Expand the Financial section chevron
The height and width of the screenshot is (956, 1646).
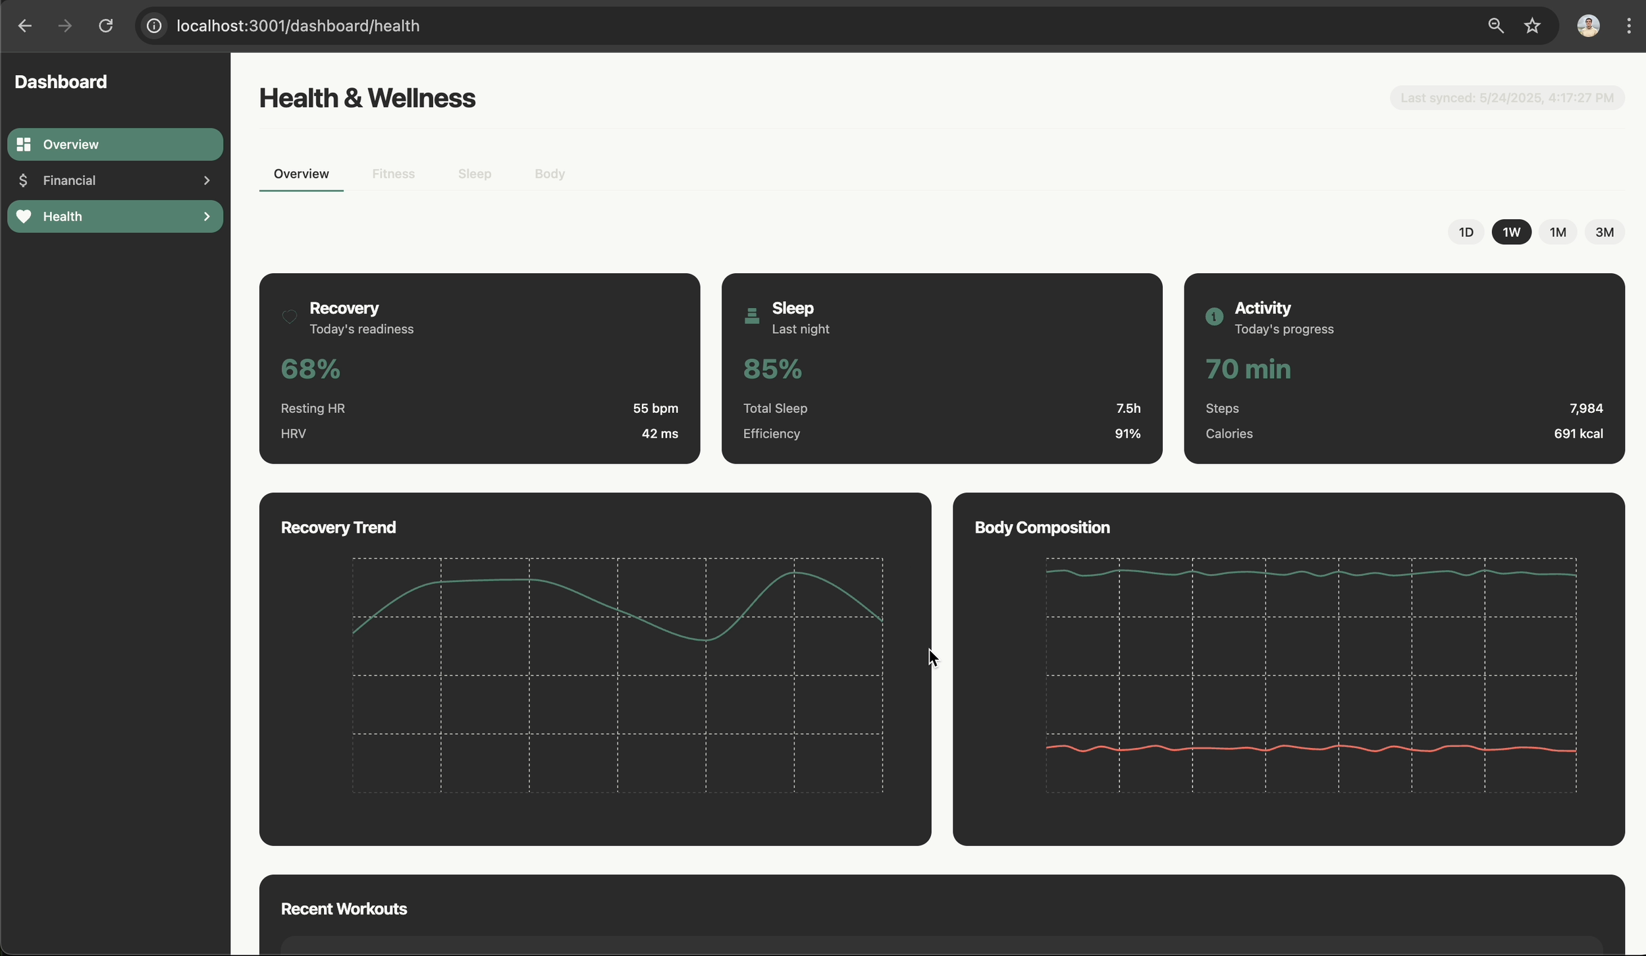pyautogui.click(x=207, y=180)
